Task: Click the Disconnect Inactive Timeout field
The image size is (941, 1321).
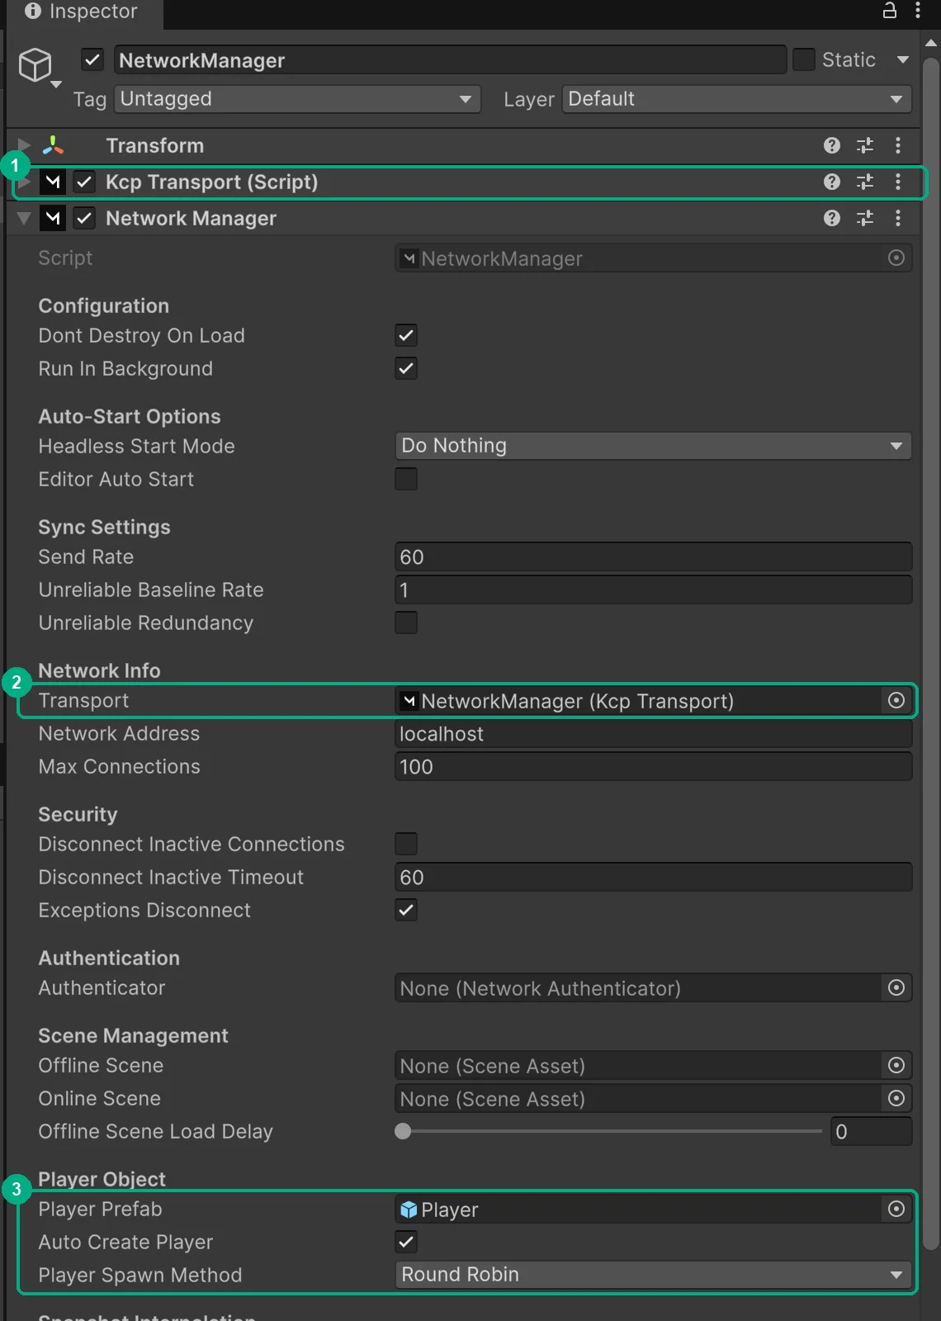Action: 653,877
